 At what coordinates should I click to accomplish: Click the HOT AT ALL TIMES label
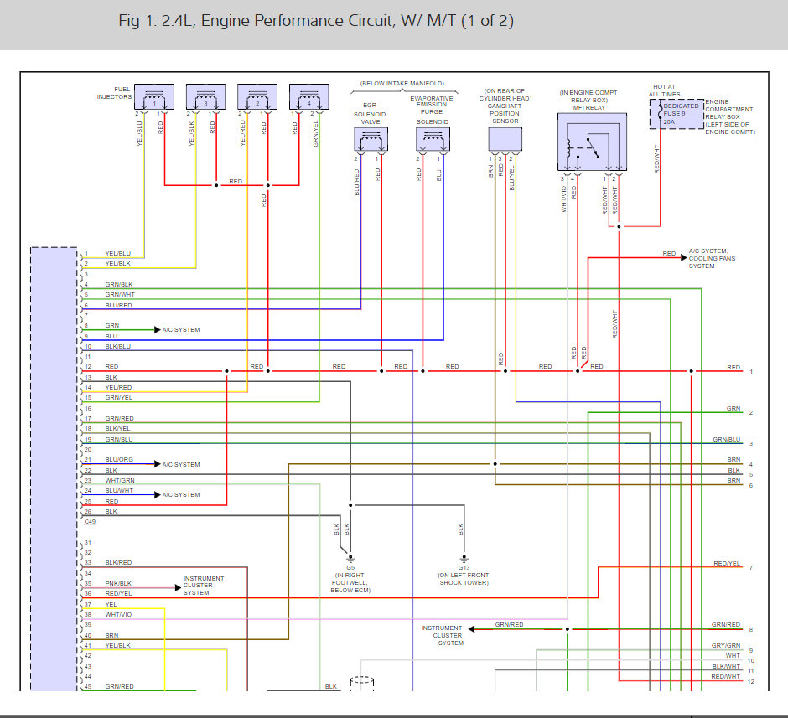[x=665, y=90]
